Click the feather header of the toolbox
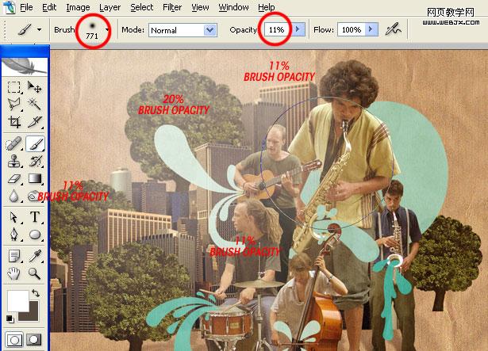 pyautogui.click(x=25, y=67)
